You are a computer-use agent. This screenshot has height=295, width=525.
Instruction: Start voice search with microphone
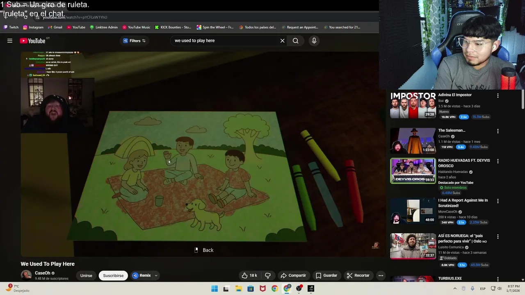(314, 41)
